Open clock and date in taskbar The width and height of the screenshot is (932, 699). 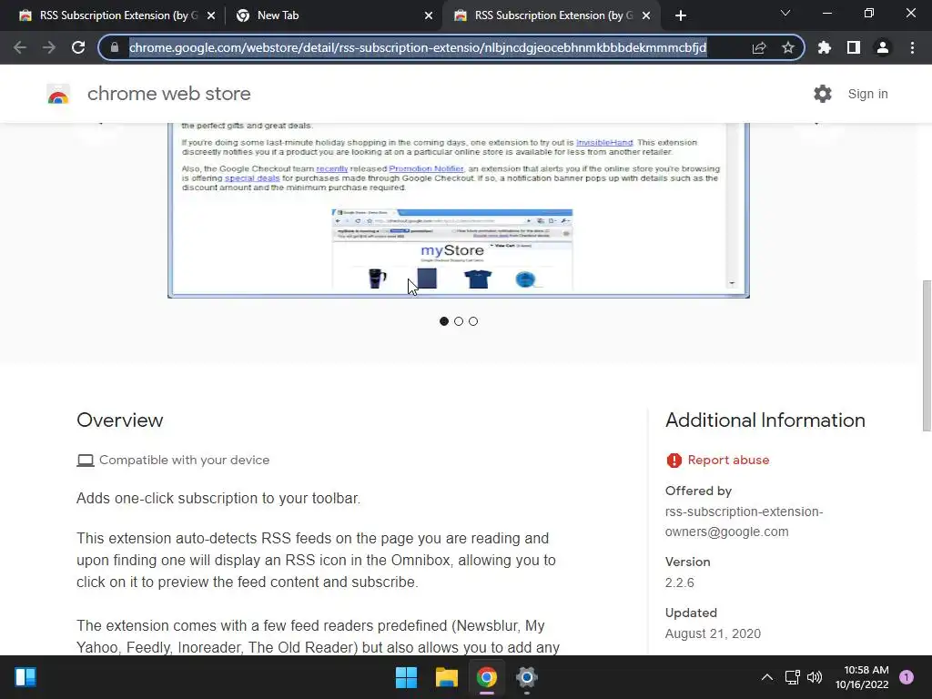click(862, 677)
